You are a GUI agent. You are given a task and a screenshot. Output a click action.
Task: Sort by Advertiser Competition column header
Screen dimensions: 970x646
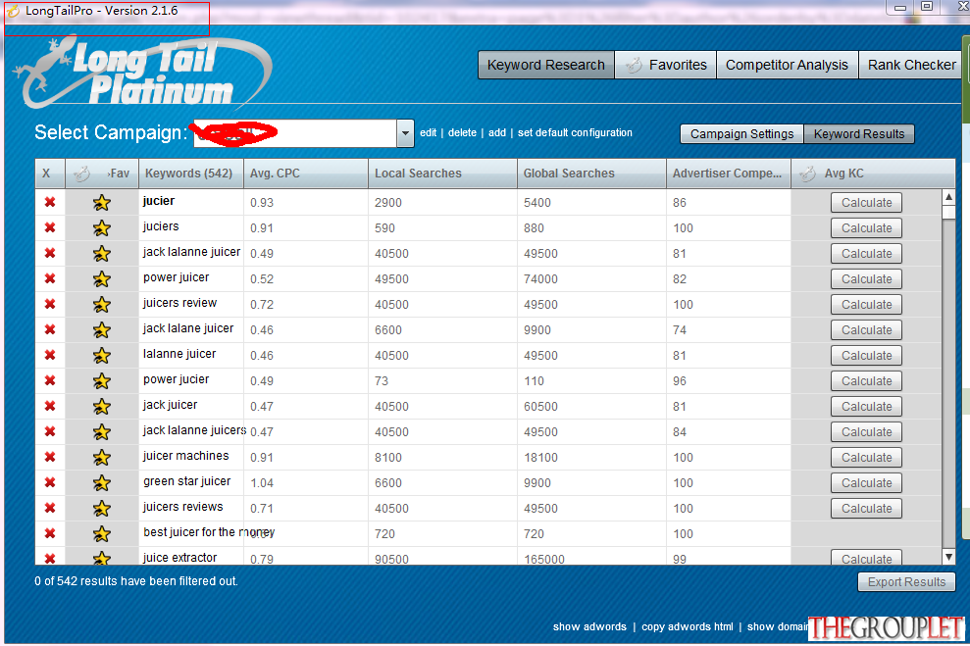729,174
